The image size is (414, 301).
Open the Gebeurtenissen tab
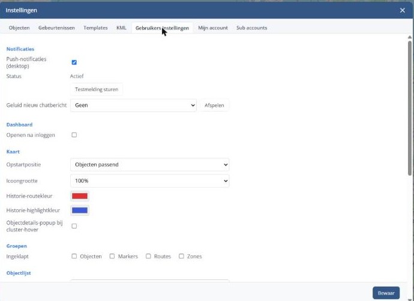(56, 28)
